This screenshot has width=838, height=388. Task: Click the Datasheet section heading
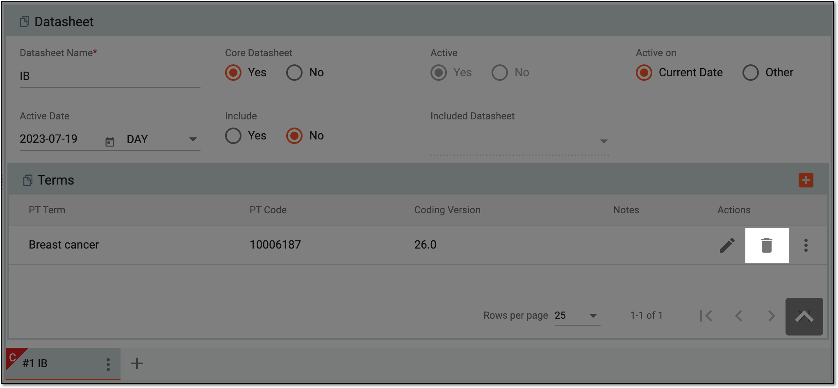(x=64, y=22)
